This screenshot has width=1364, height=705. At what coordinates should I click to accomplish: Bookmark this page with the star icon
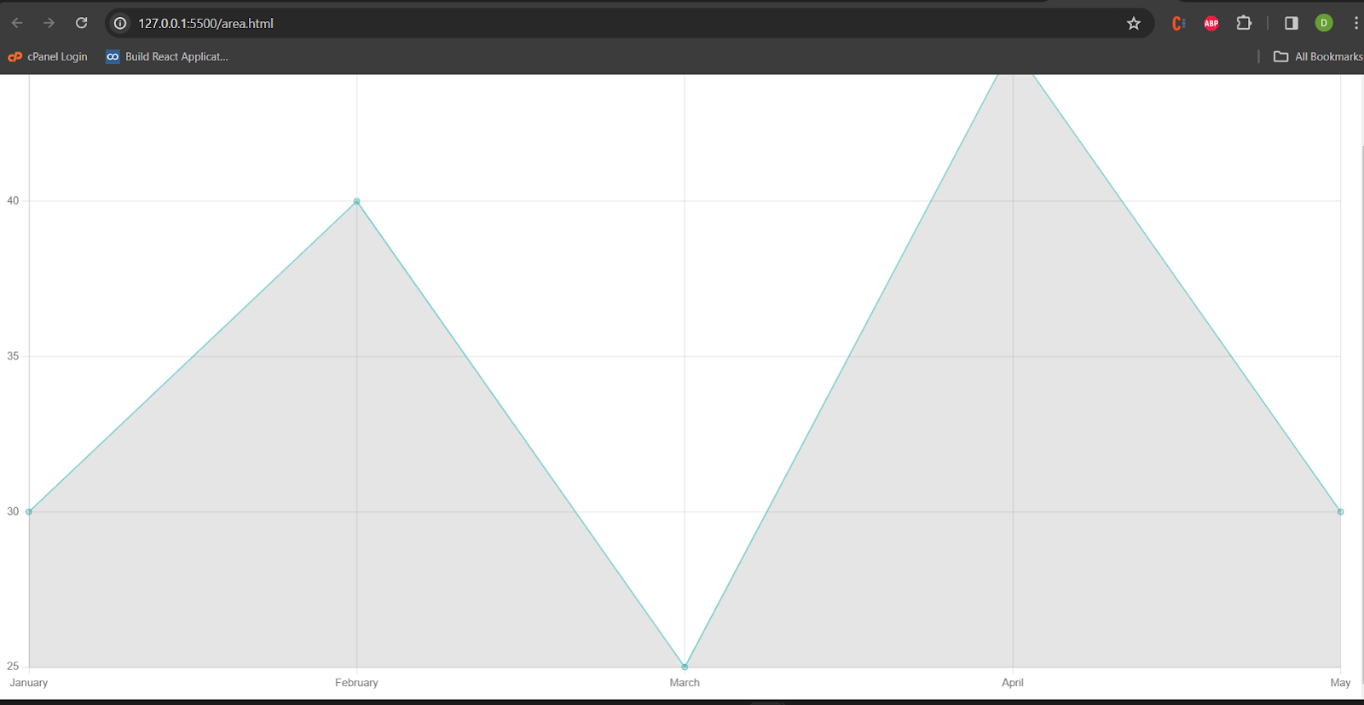click(1133, 23)
